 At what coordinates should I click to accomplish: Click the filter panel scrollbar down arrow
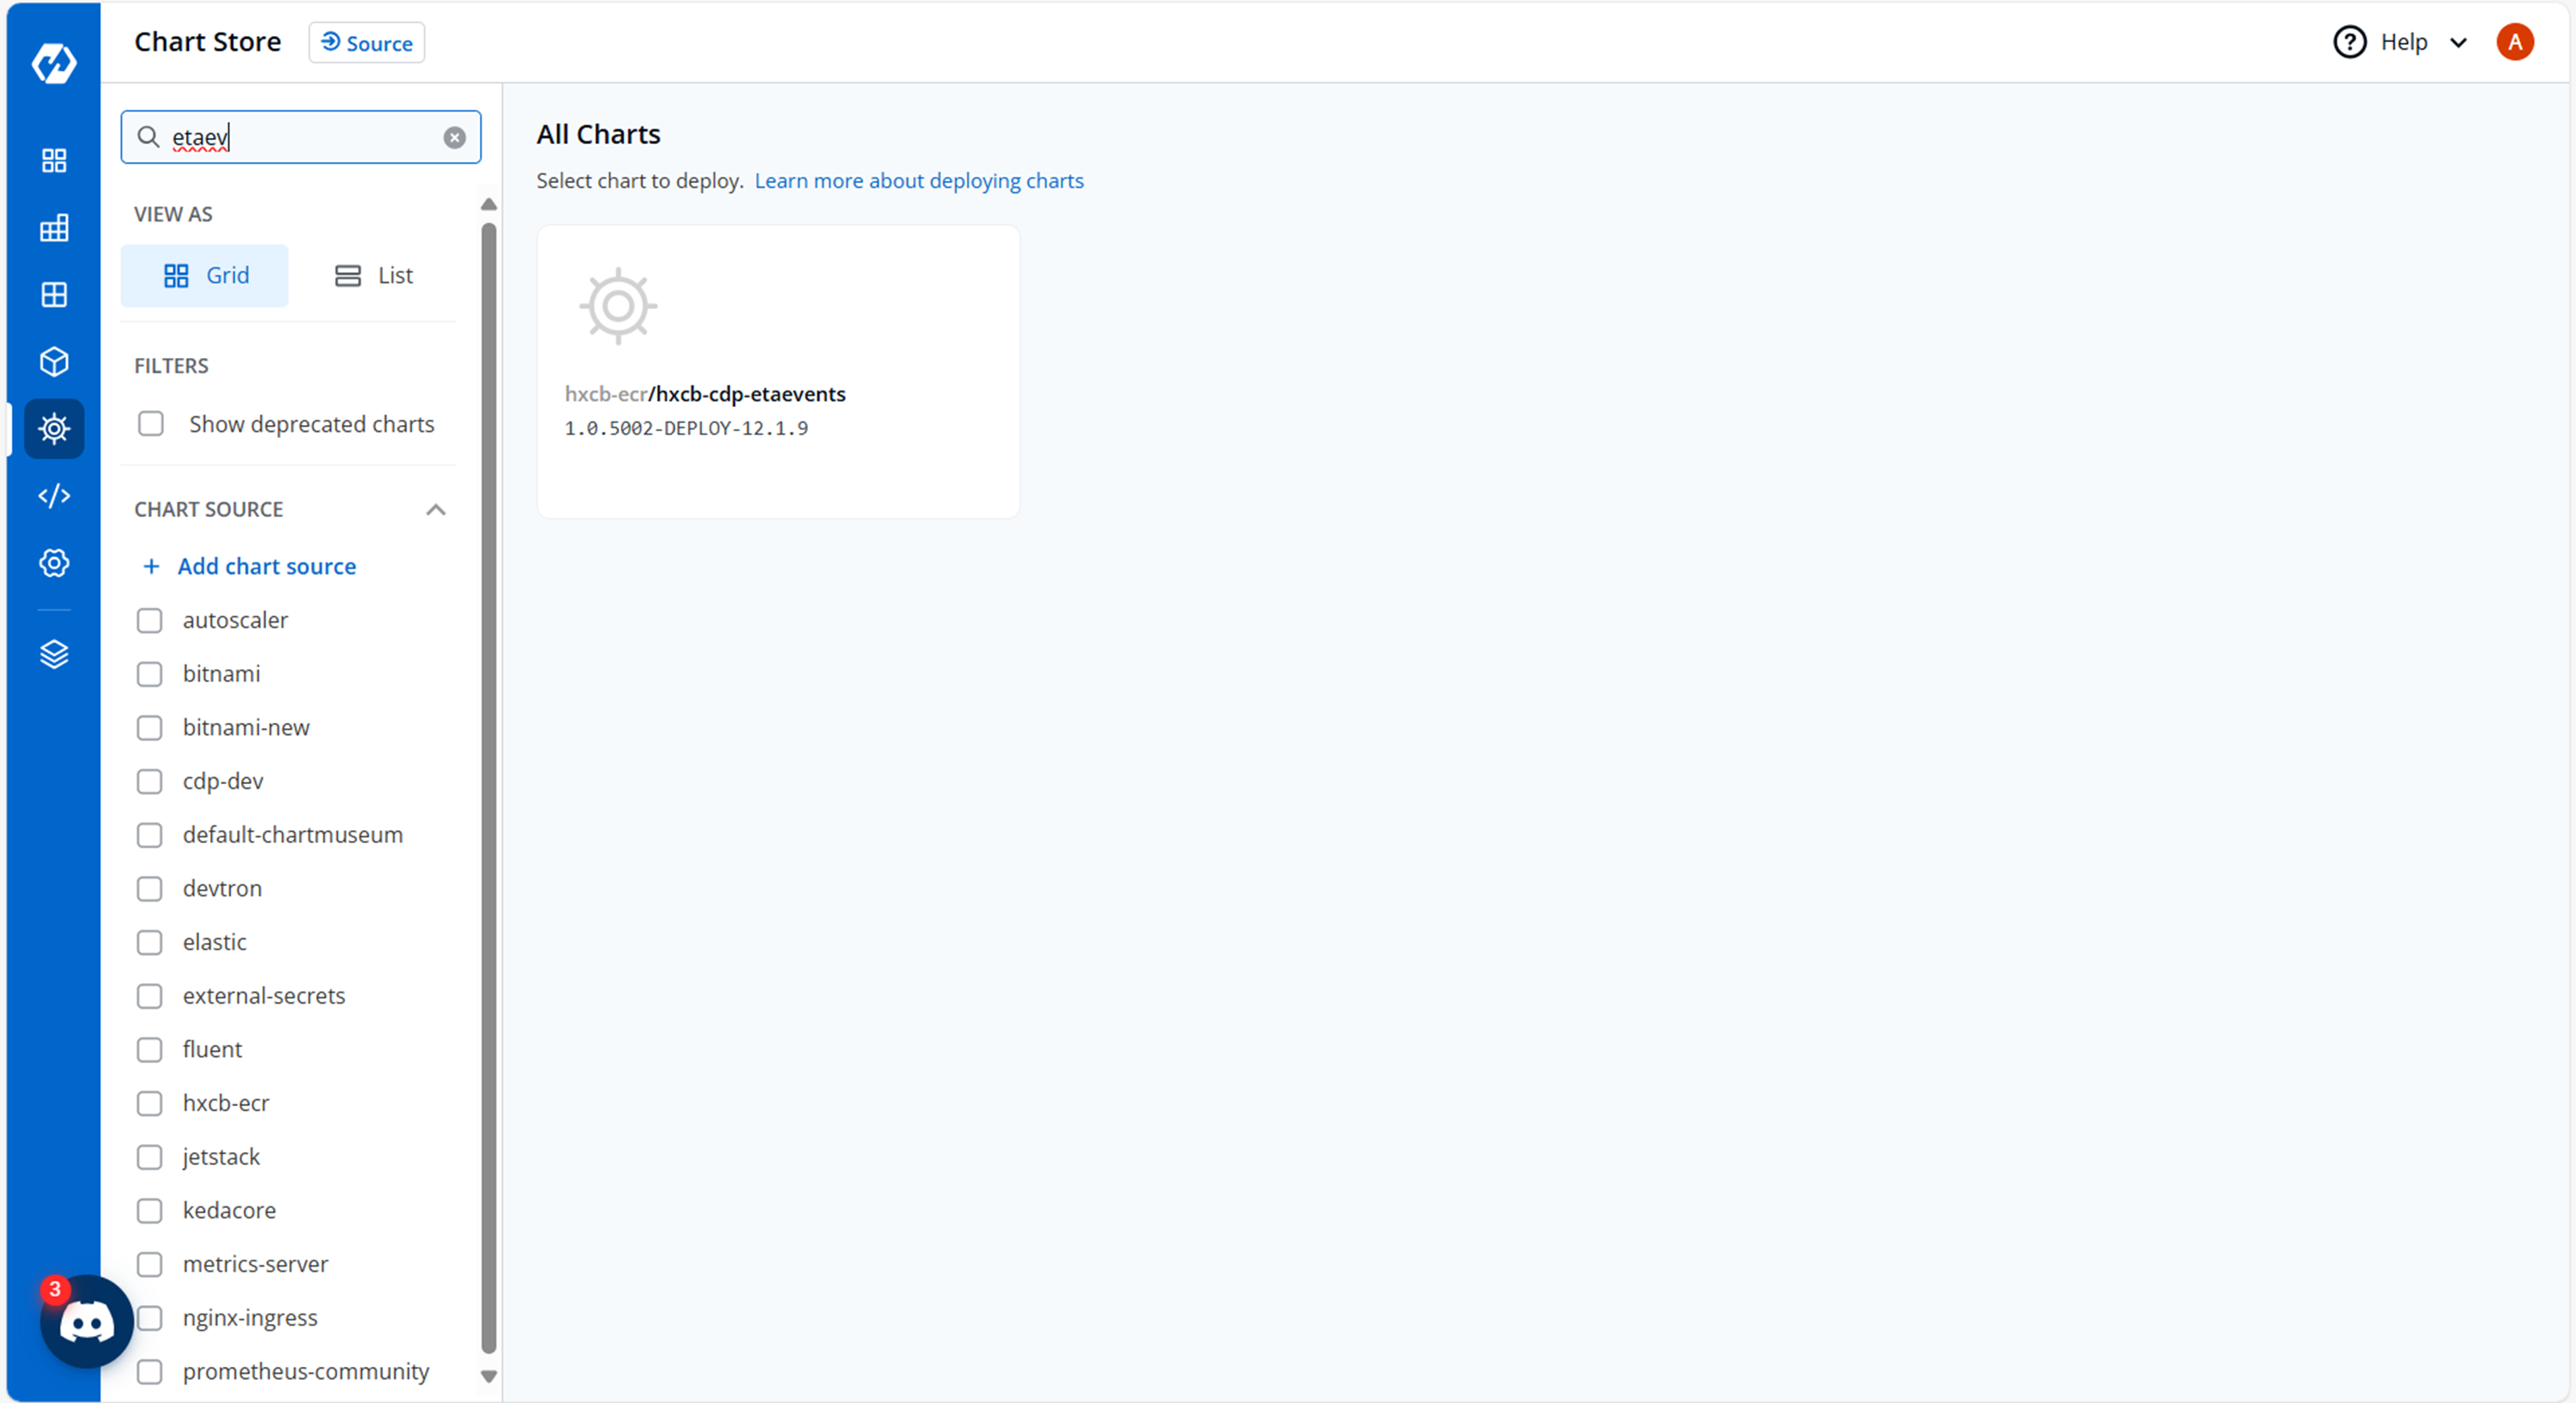[x=489, y=1376]
